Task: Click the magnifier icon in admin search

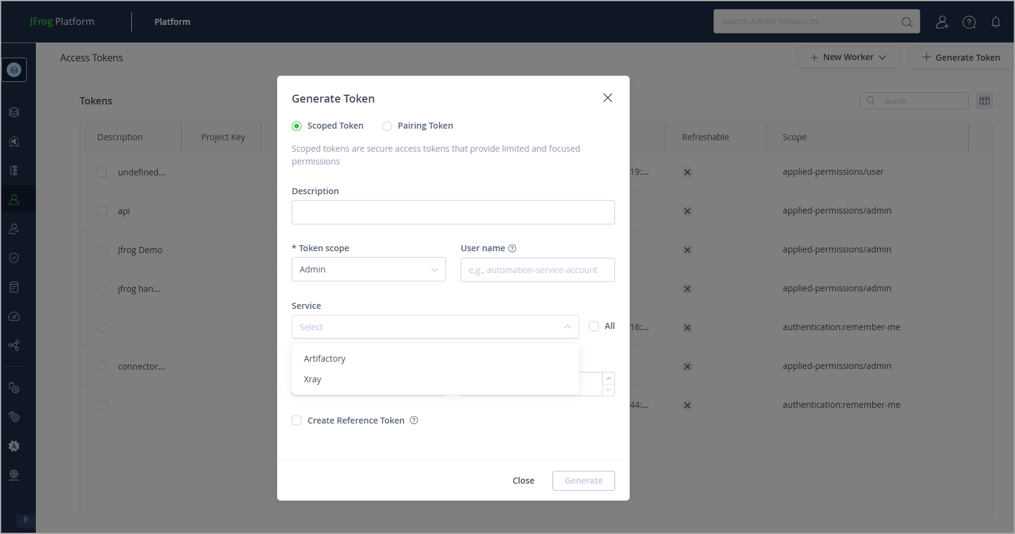Action: point(907,22)
